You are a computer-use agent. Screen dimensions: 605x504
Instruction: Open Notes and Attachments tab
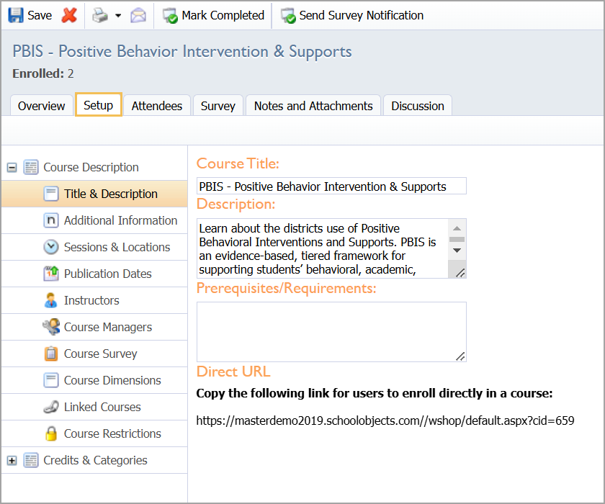click(x=313, y=106)
